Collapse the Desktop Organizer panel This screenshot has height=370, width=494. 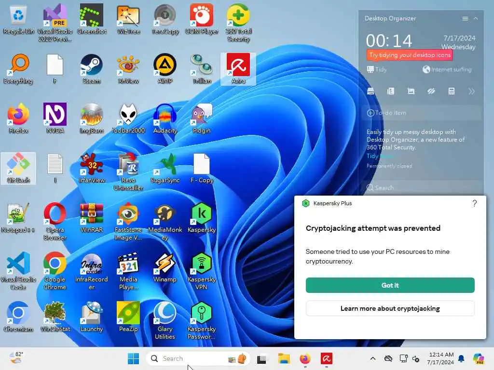click(x=476, y=19)
